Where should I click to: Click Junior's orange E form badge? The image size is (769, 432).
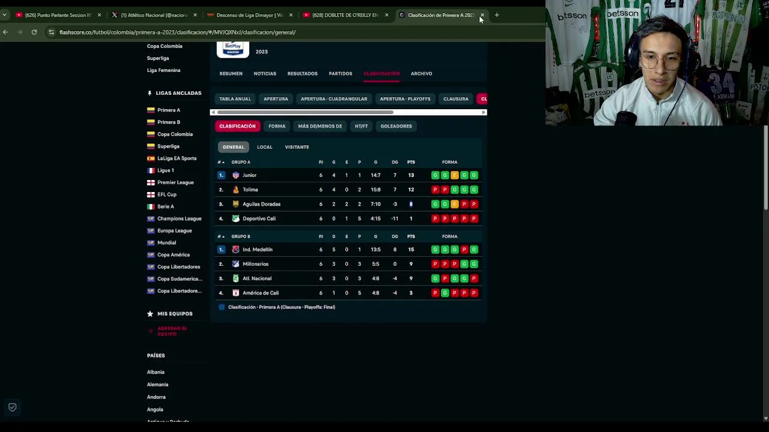tap(454, 175)
